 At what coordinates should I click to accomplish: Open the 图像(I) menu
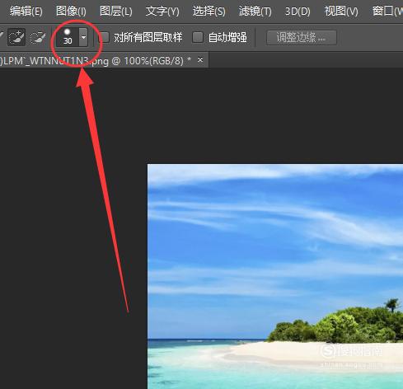coord(71,12)
